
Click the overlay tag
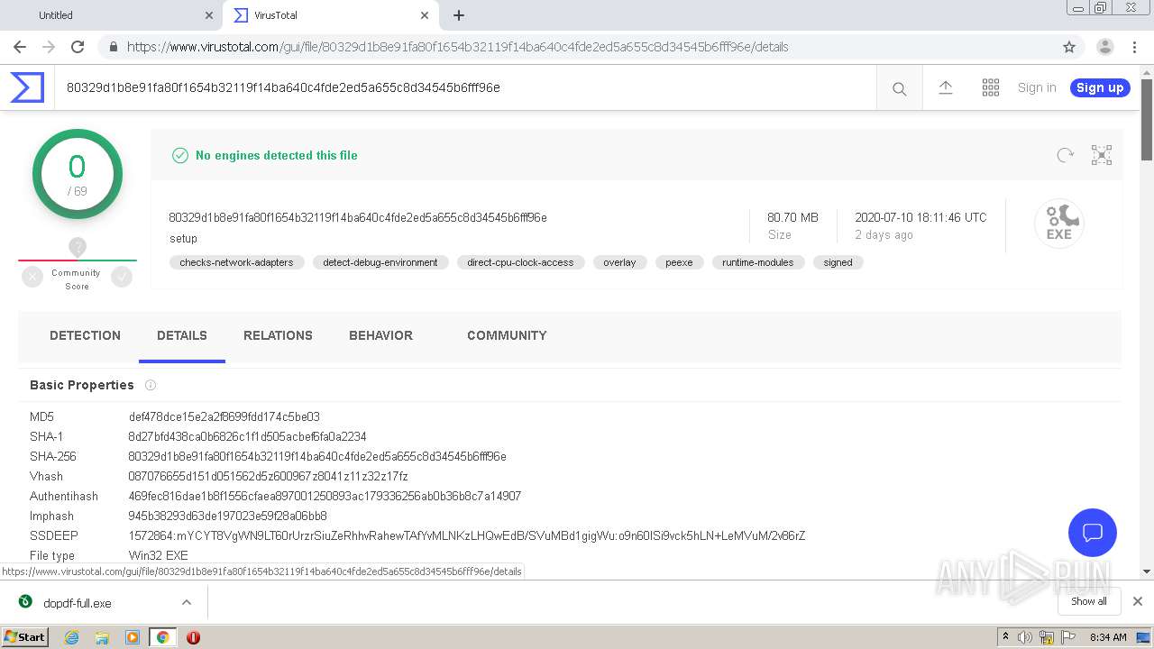click(619, 262)
